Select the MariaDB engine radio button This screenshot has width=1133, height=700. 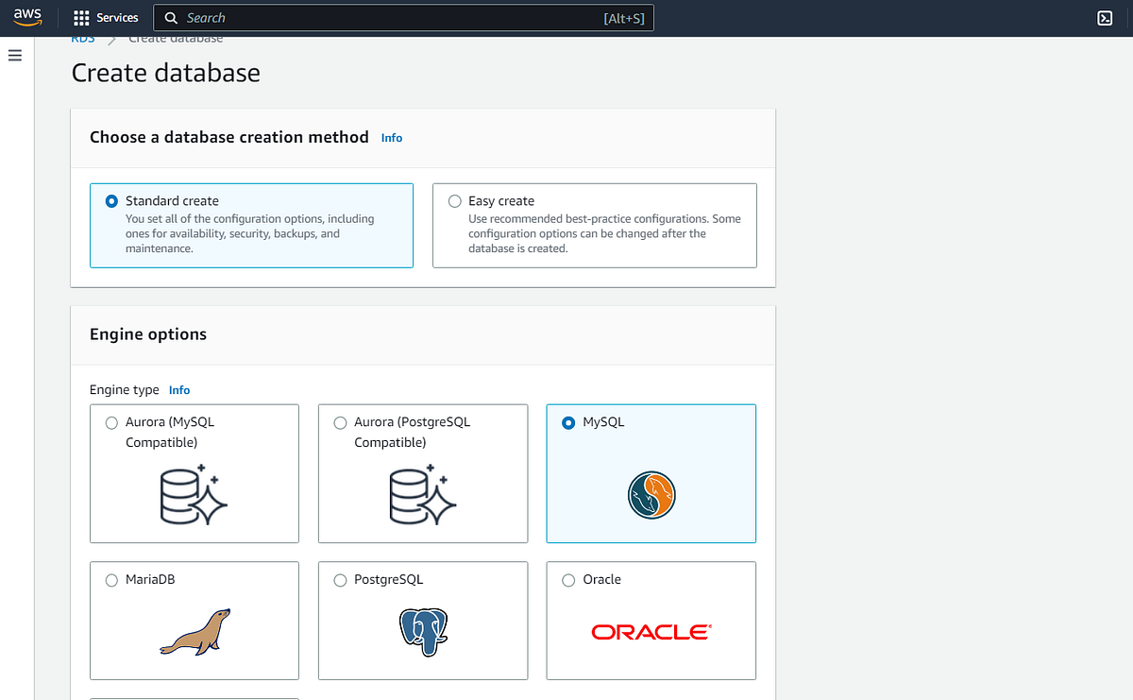[110, 579]
